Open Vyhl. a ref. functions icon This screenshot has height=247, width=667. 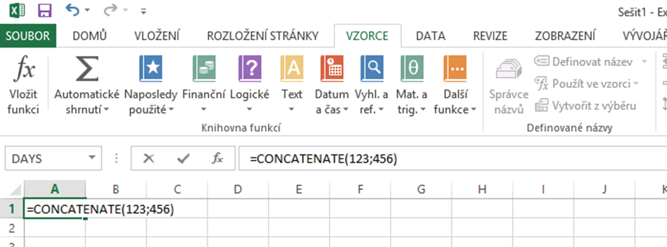click(372, 69)
